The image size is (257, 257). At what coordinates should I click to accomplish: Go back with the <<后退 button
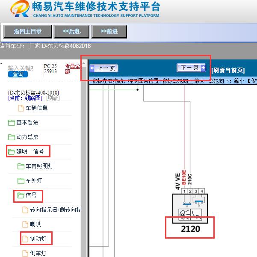71,32
